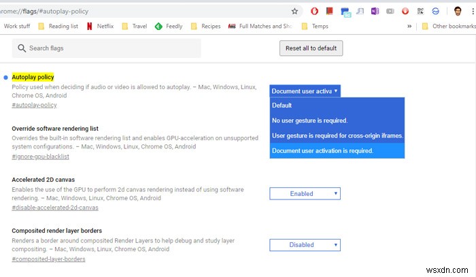This screenshot has height=277, width=476.
Task: Select the Default autoplay option
Action: pyautogui.click(x=337, y=105)
